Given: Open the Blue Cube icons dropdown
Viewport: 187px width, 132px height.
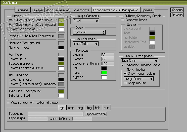Looking at the screenshot, I should click(x=140, y=61).
